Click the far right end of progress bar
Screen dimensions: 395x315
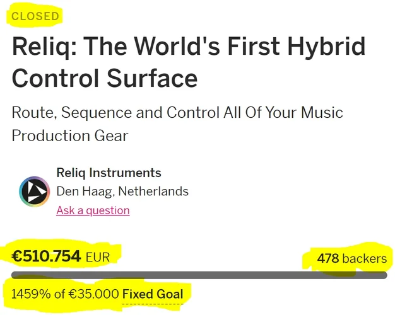[384, 275]
